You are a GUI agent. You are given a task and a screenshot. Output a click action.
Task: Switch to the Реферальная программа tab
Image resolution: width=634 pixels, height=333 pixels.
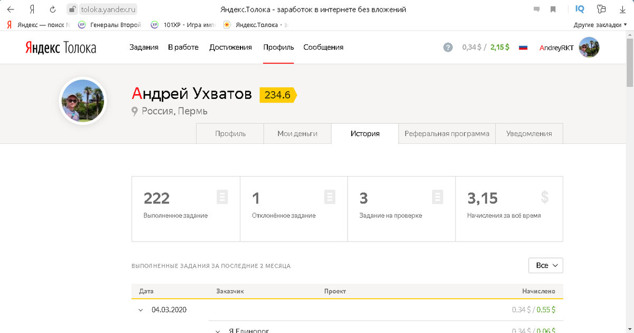pos(447,134)
